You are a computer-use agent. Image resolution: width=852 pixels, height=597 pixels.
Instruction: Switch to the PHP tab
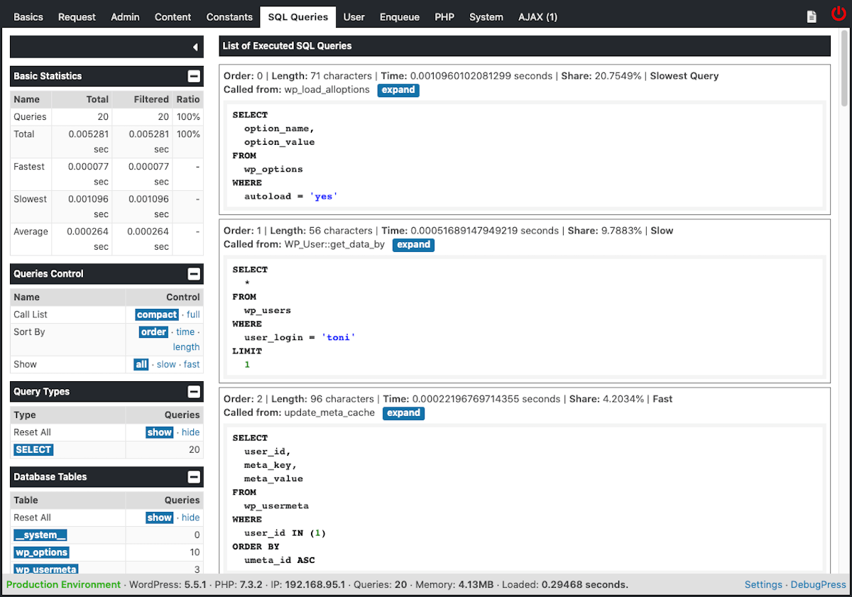pyautogui.click(x=444, y=16)
